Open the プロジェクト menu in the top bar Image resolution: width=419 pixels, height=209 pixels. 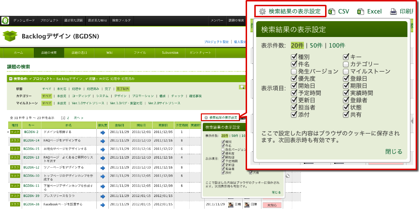click(x=50, y=21)
